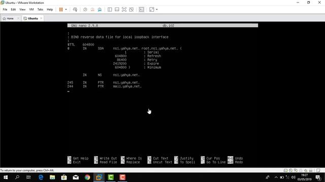
Task: Close the Home tab
Action: pyautogui.click(x=18, y=18)
